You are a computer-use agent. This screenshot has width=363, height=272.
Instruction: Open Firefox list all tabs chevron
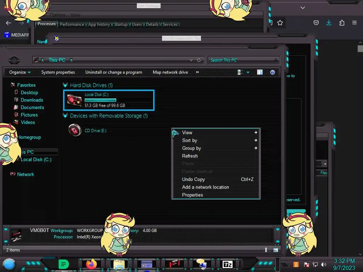pos(303,8)
